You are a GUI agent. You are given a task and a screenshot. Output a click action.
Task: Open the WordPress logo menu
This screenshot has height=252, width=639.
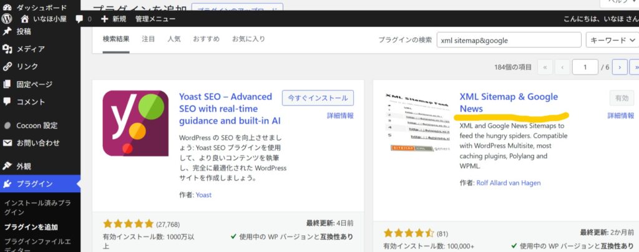pyautogui.click(x=6, y=19)
